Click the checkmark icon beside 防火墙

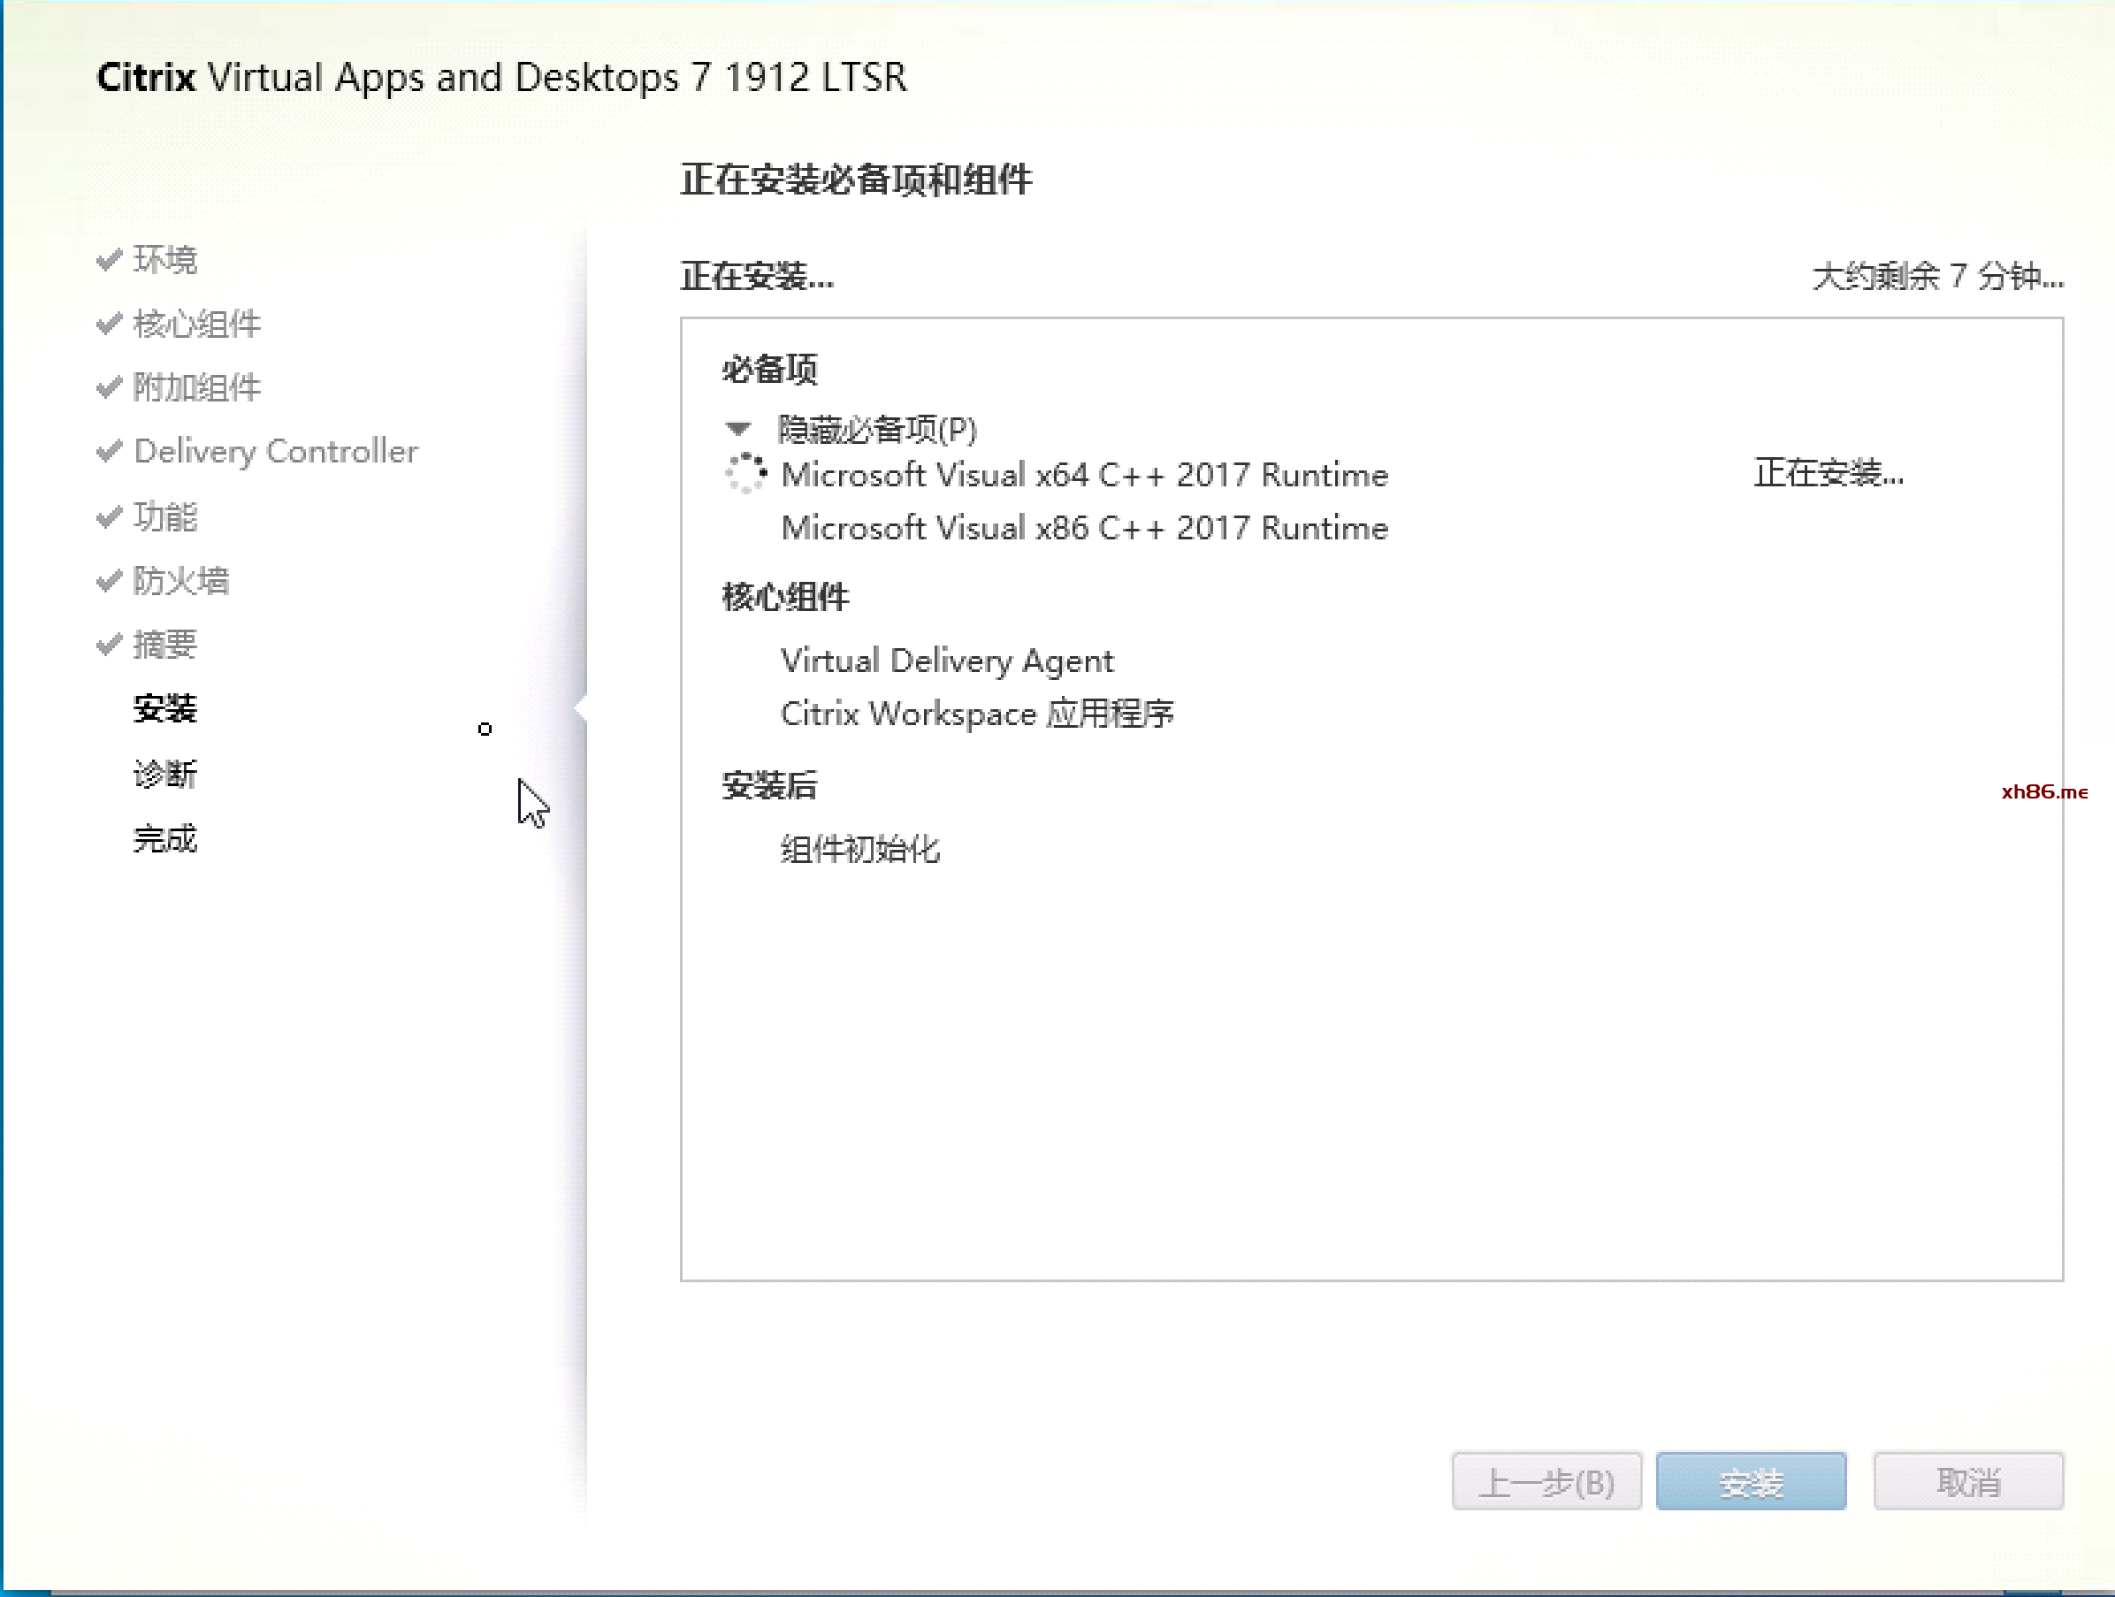[109, 580]
